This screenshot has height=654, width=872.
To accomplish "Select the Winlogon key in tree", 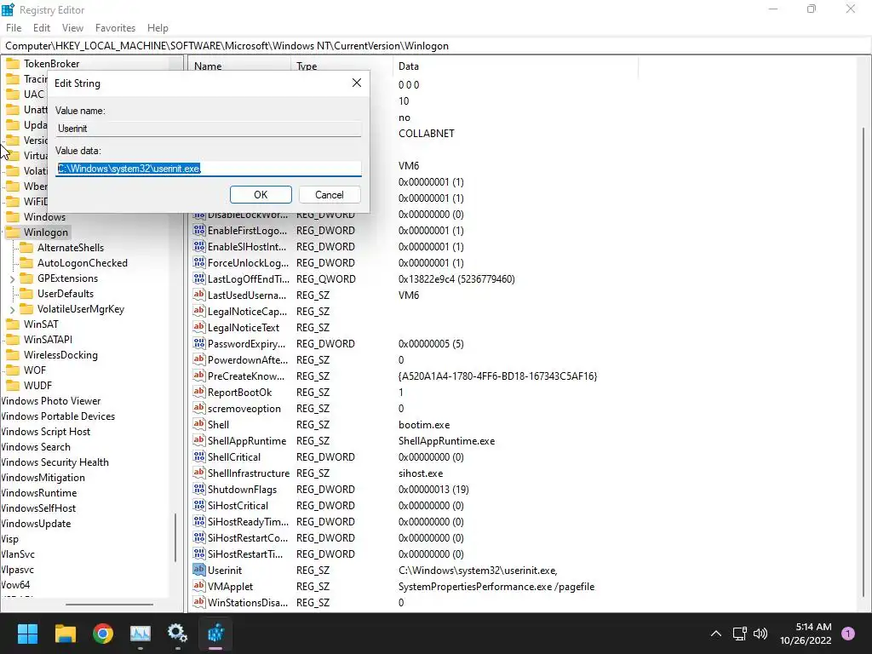I will [46, 232].
